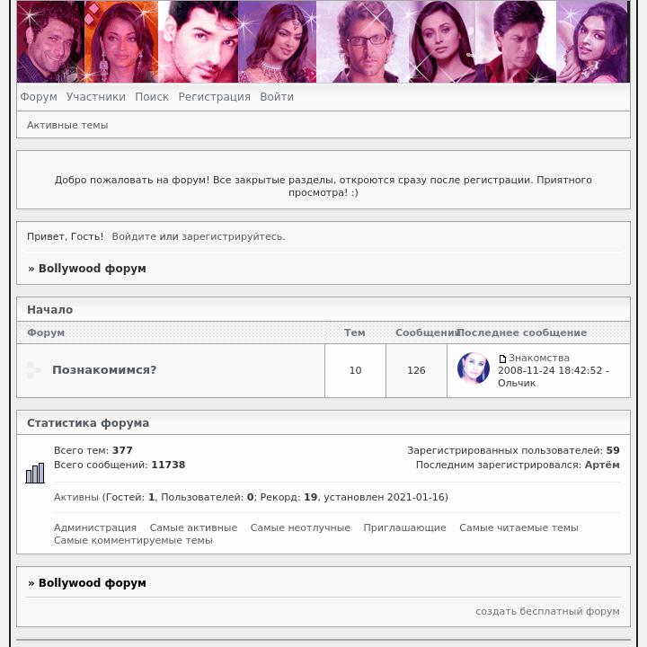
Task: Open Самые читаемые темы list
Action: pos(518,527)
